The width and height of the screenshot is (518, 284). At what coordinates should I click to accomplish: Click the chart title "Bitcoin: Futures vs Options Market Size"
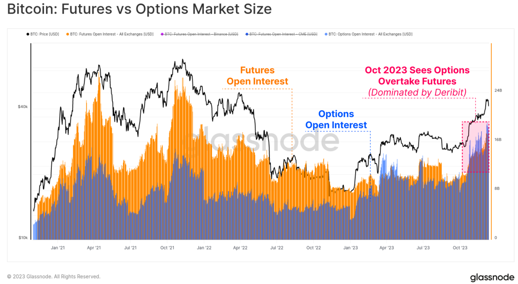tap(139, 9)
